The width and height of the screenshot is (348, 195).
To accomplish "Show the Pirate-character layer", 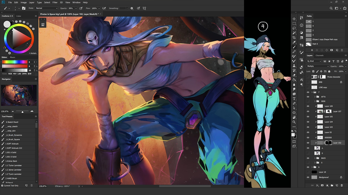I will pos(308,77).
